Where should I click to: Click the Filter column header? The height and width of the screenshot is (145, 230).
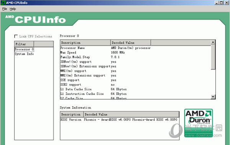[x=24, y=44]
